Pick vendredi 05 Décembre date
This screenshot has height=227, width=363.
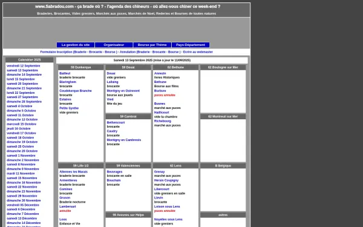tap(23, 205)
